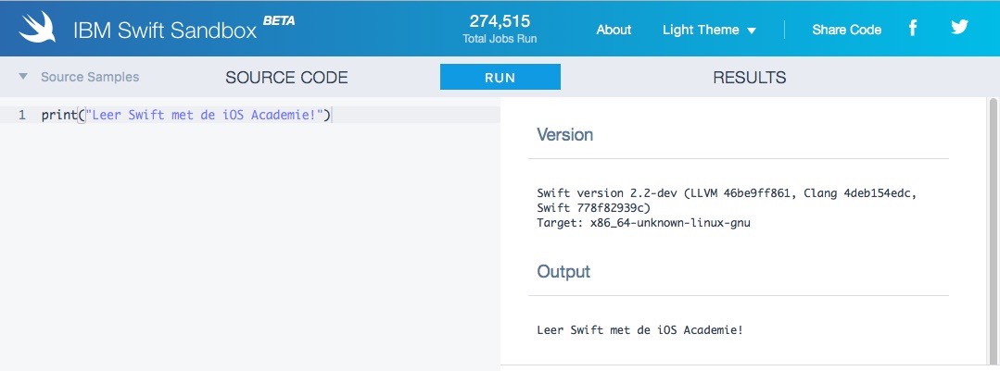
Task: Select the SOURCE CODE header tab
Action: coord(286,78)
